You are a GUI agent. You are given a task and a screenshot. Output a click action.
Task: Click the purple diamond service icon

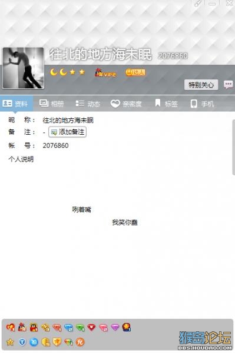115,327
